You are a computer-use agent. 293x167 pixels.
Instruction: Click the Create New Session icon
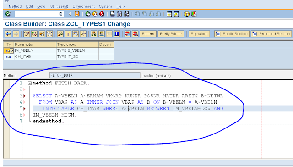click(169, 14)
